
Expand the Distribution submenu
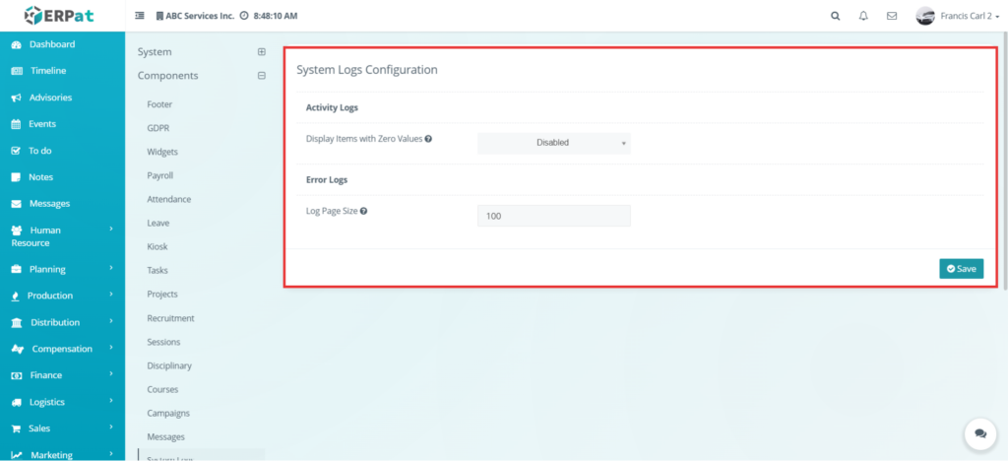point(111,321)
